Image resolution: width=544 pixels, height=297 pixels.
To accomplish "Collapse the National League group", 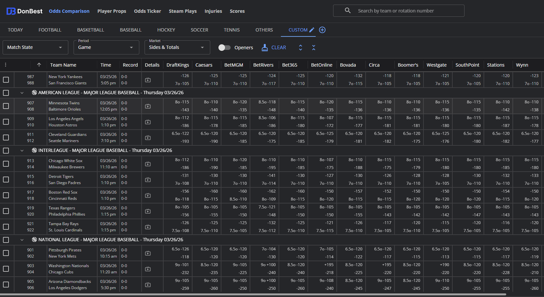I will pos(22,240).
